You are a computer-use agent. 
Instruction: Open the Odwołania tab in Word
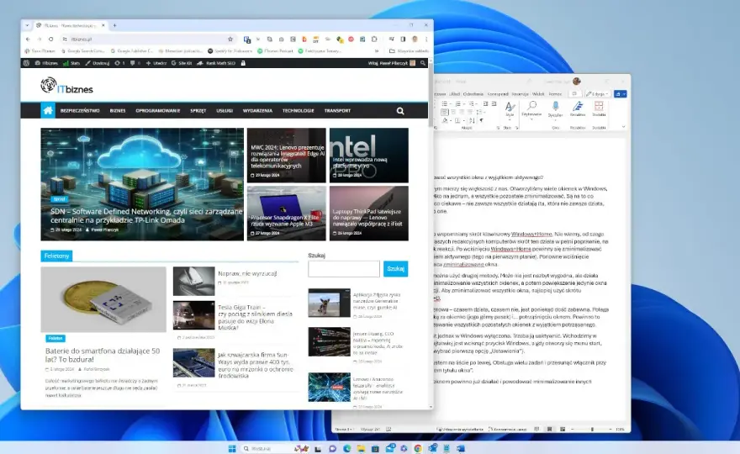pos(473,94)
